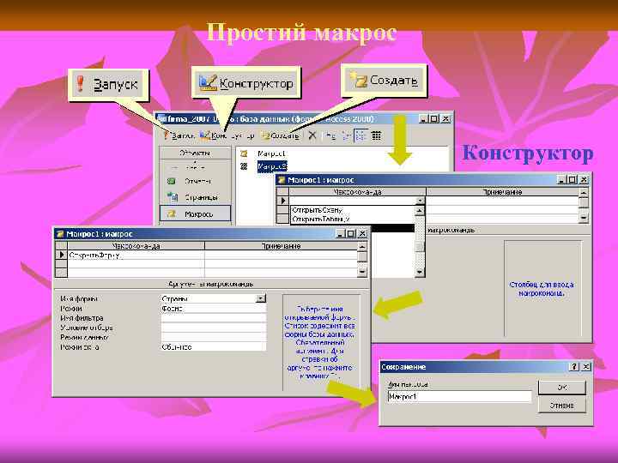Minimize the database window
This screenshot has width=618, height=463.
click(x=423, y=118)
